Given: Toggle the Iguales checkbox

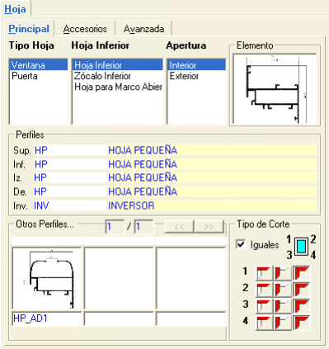Looking at the screenshot, I should 241,244.
